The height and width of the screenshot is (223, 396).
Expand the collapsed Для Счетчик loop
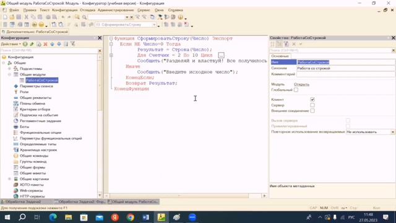pos(111,55)
